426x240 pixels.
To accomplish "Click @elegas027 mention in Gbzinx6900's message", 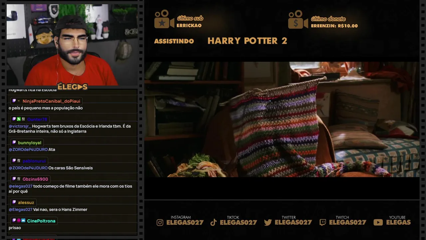I will [x=21, y=186].
